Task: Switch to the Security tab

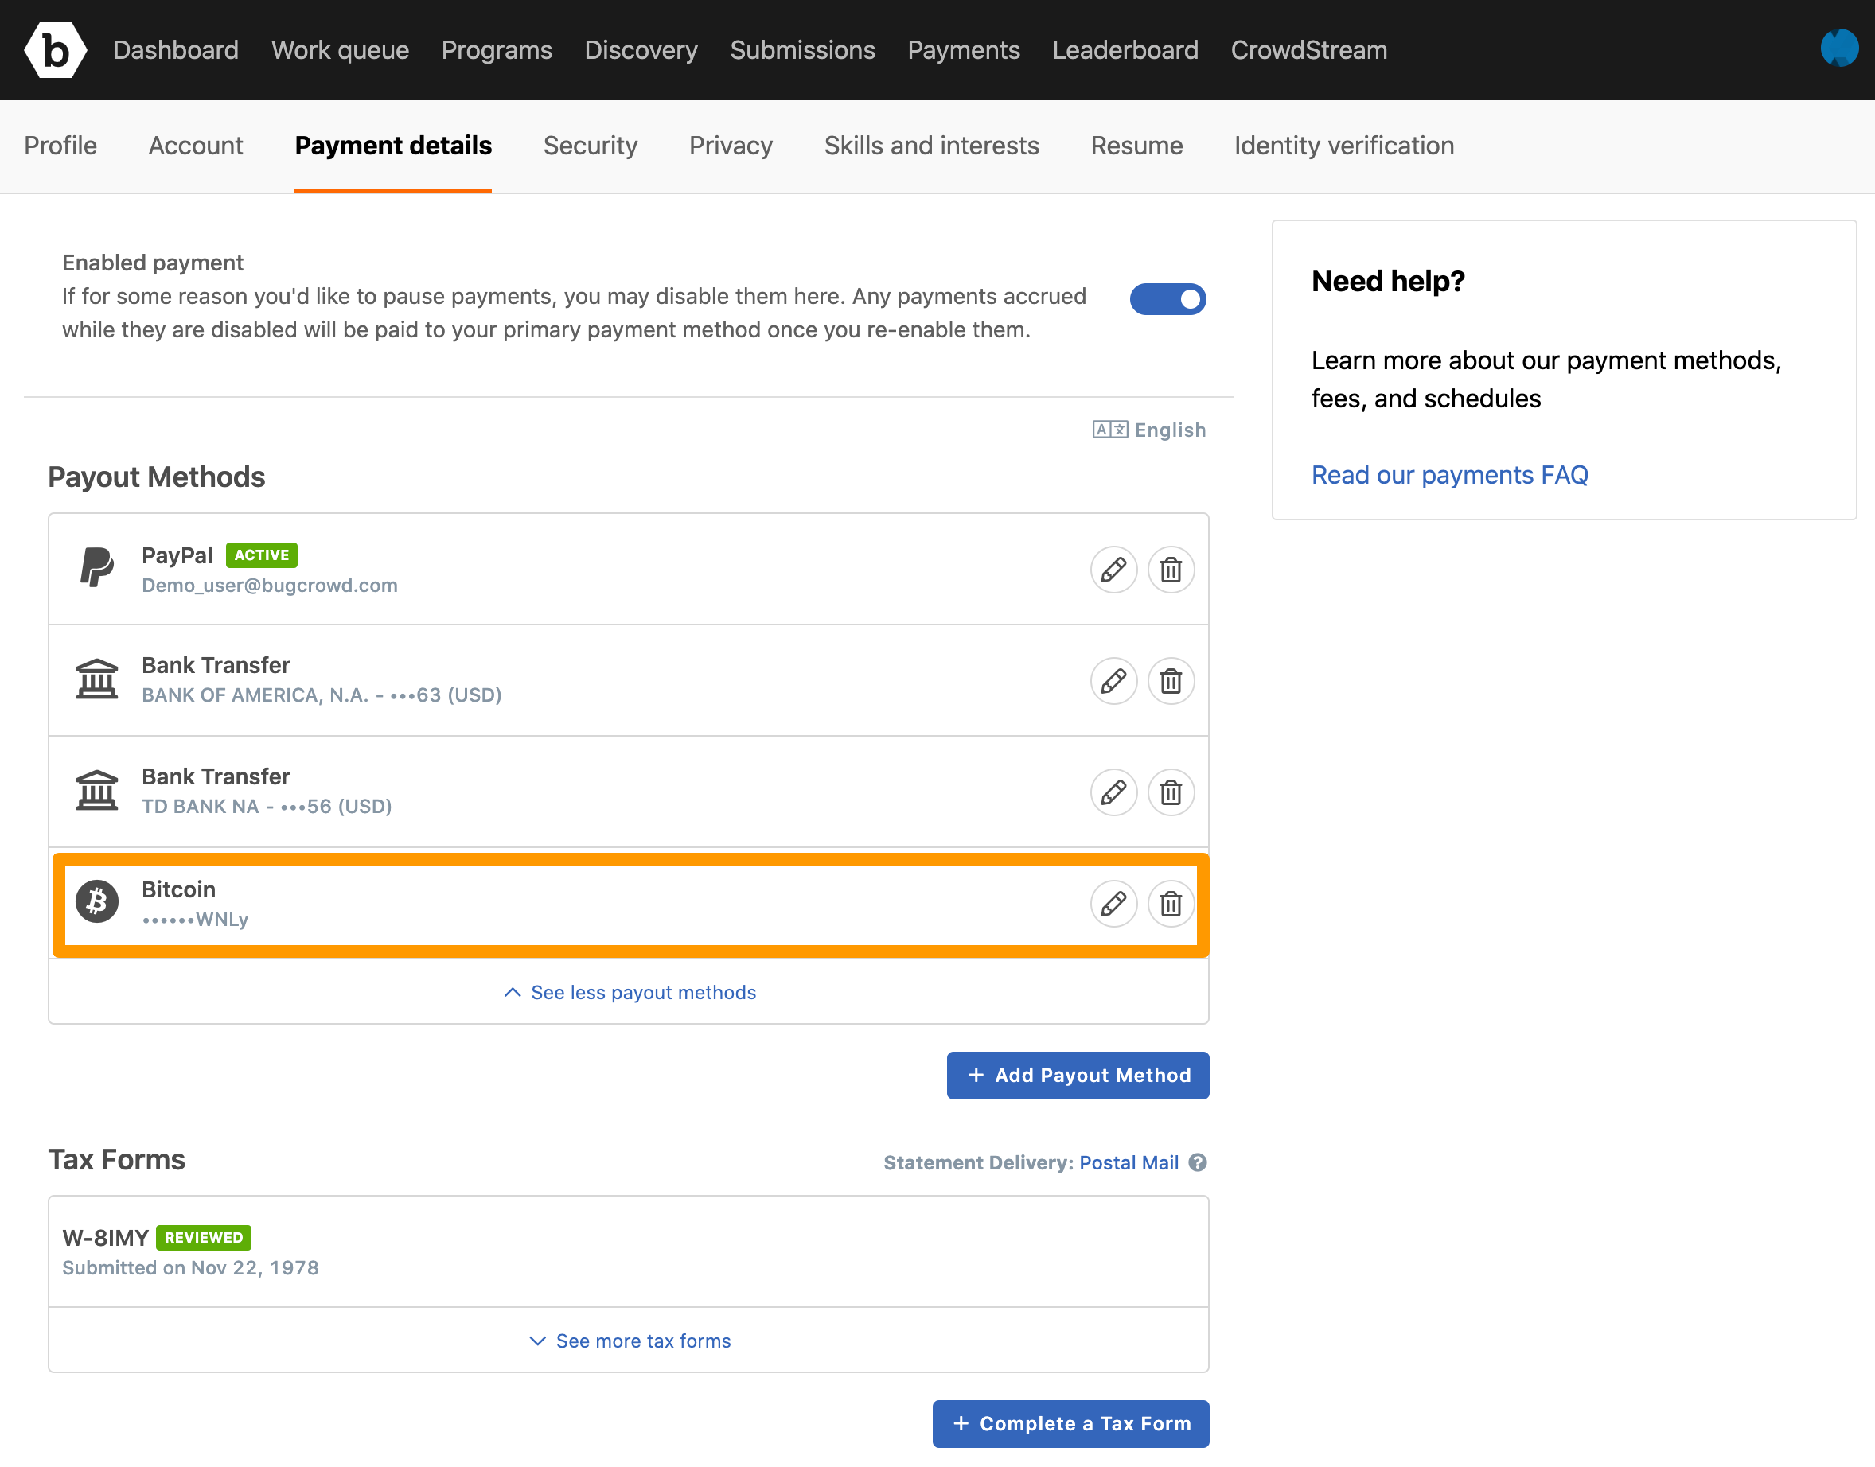Action: (589, 145)
